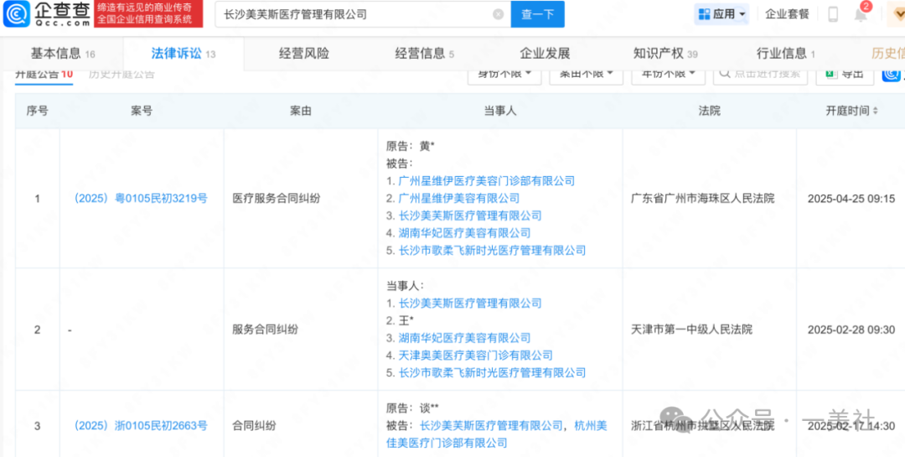This screenshot has width=905, height=457.
Task: Select the 开庭公告 sub-tab
Action: [x=44, y=74]
